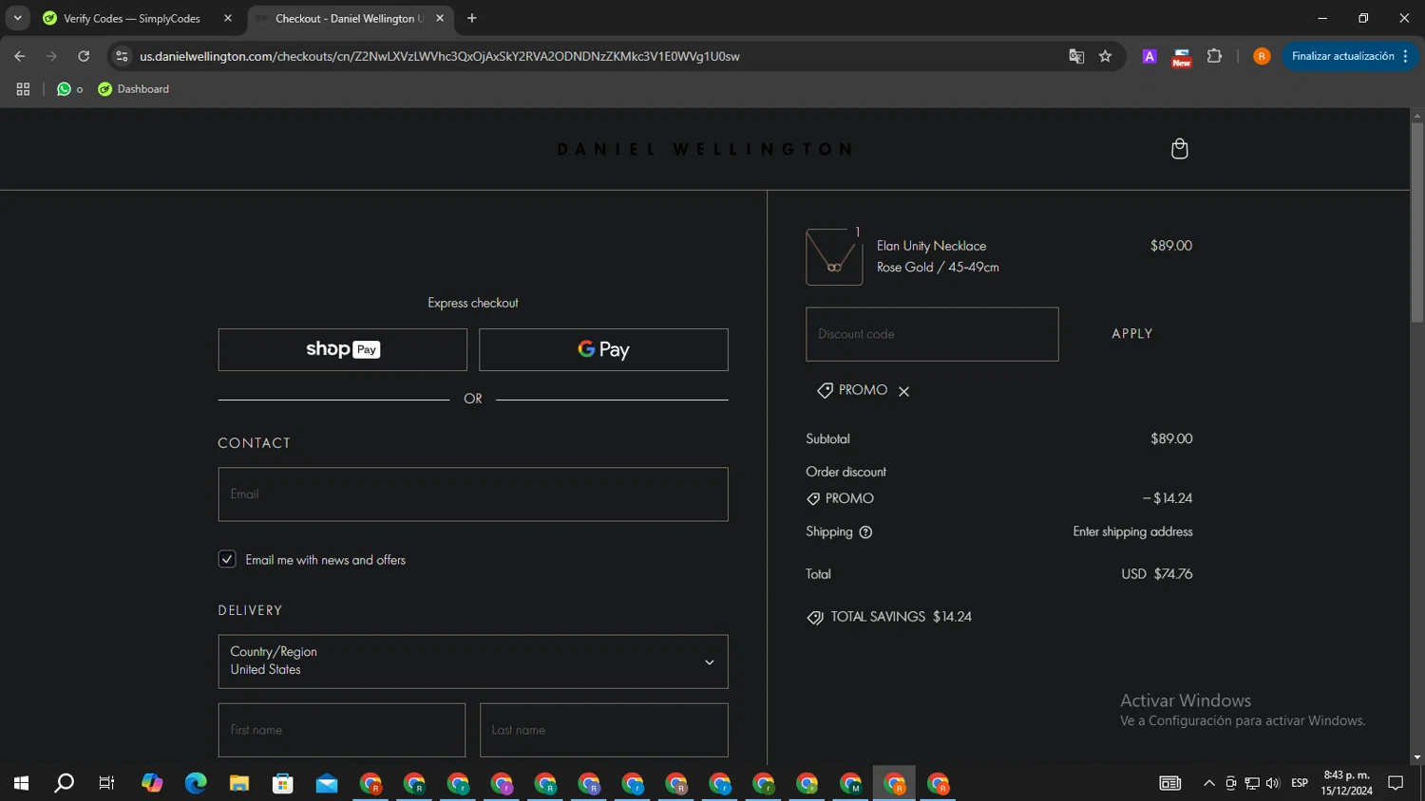
Task: Open Windows taskbar search
Action: (65, 783)
